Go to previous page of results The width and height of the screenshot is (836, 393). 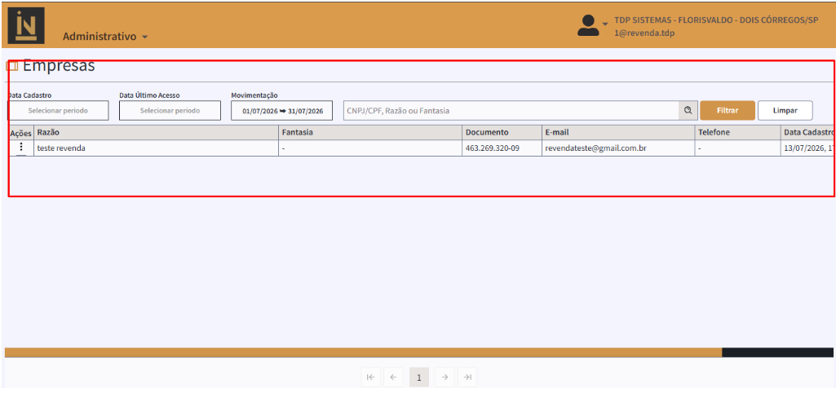(x=393, y=377)
